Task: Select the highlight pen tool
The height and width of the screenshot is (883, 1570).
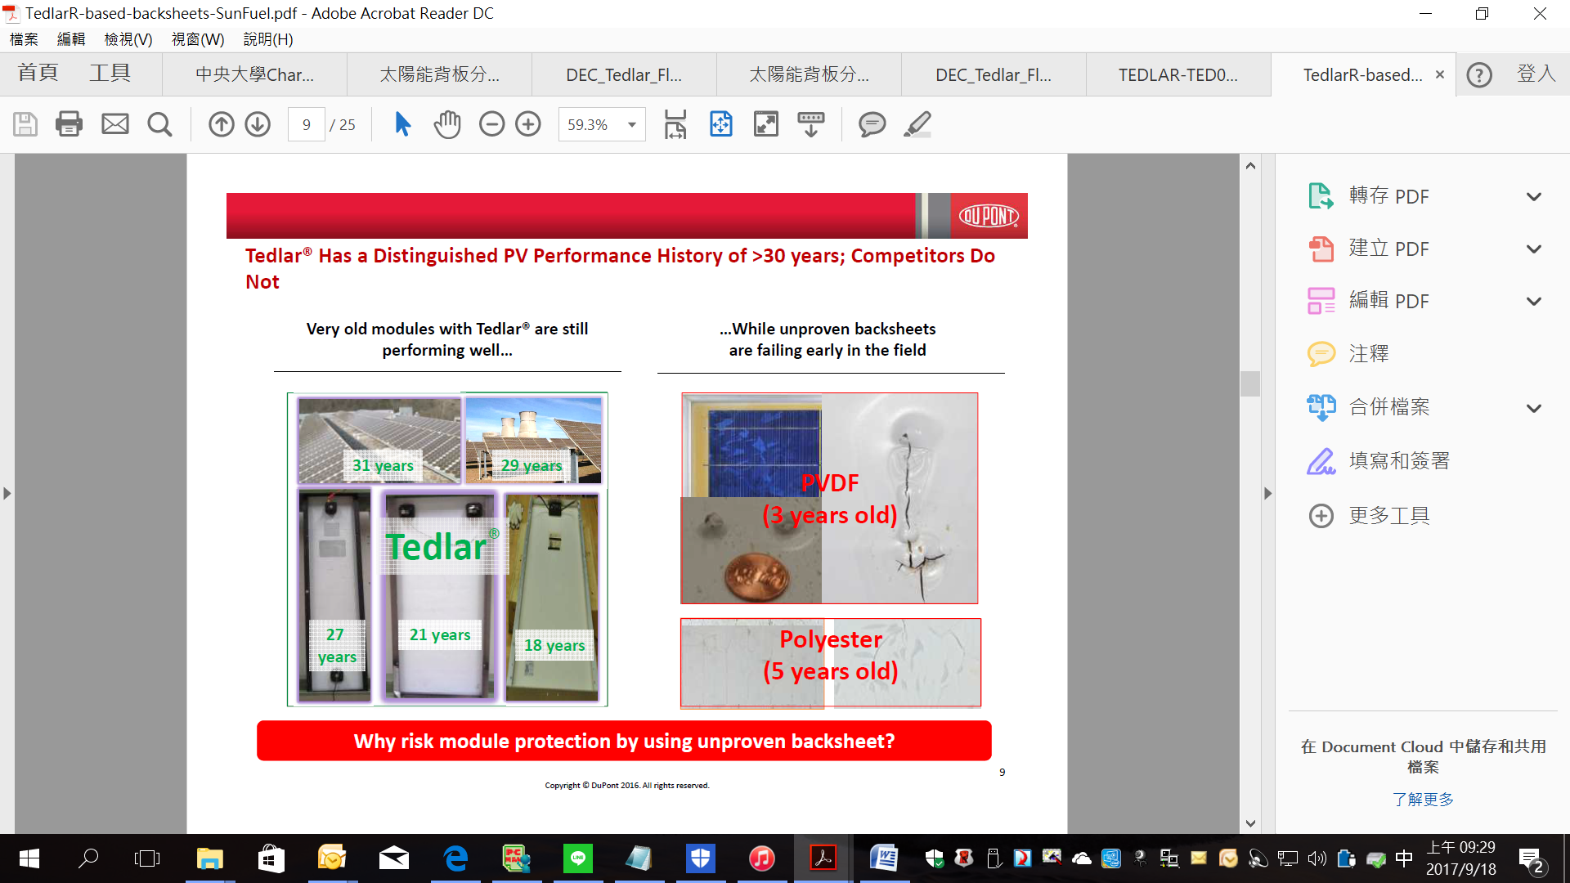Action: pos(917,124)
